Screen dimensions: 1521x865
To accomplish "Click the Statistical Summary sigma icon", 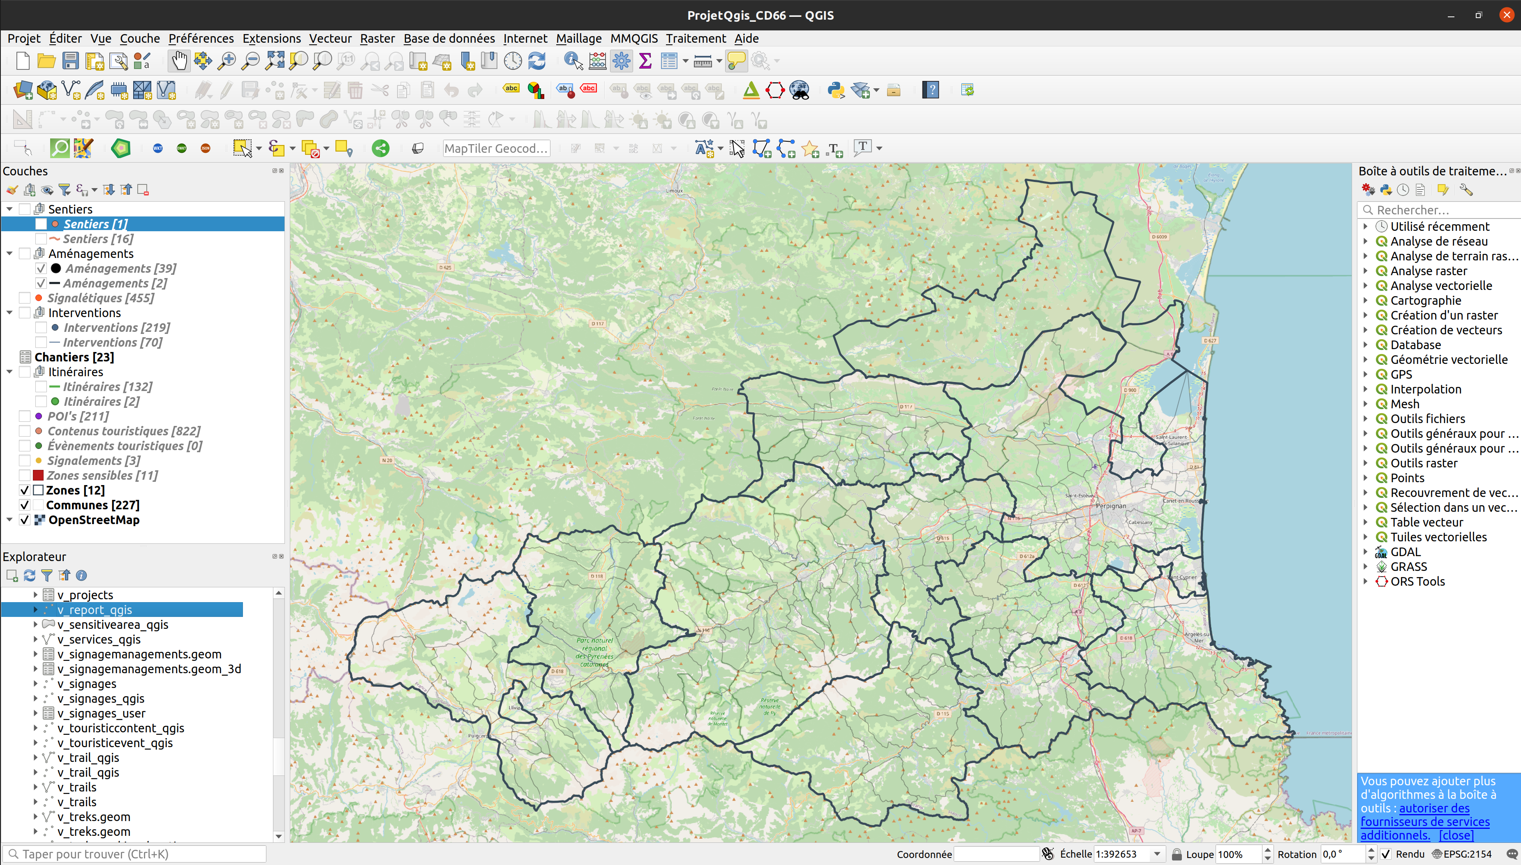I will [645, 61].
